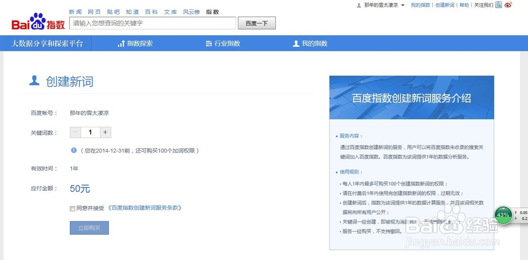
Task: Open 帮助 link at top right
Action: tap(464, 5)
